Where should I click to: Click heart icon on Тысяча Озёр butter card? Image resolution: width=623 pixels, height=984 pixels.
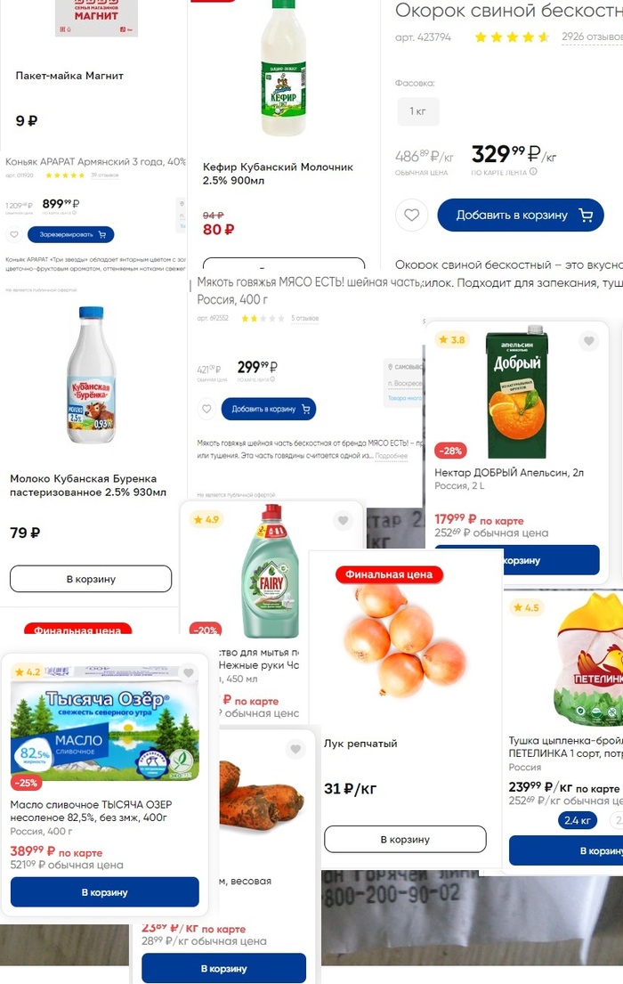(188, 672)
